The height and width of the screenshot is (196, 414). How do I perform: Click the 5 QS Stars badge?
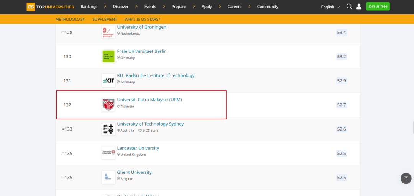click(149, 131)
